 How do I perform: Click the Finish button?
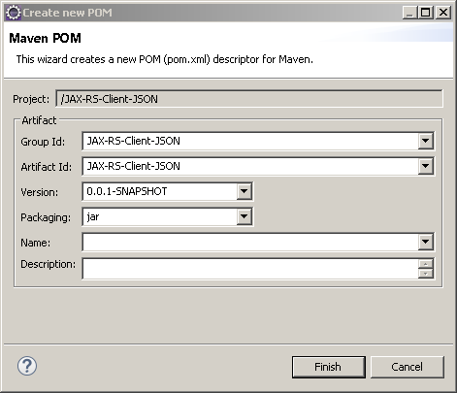tap(329, 367)
